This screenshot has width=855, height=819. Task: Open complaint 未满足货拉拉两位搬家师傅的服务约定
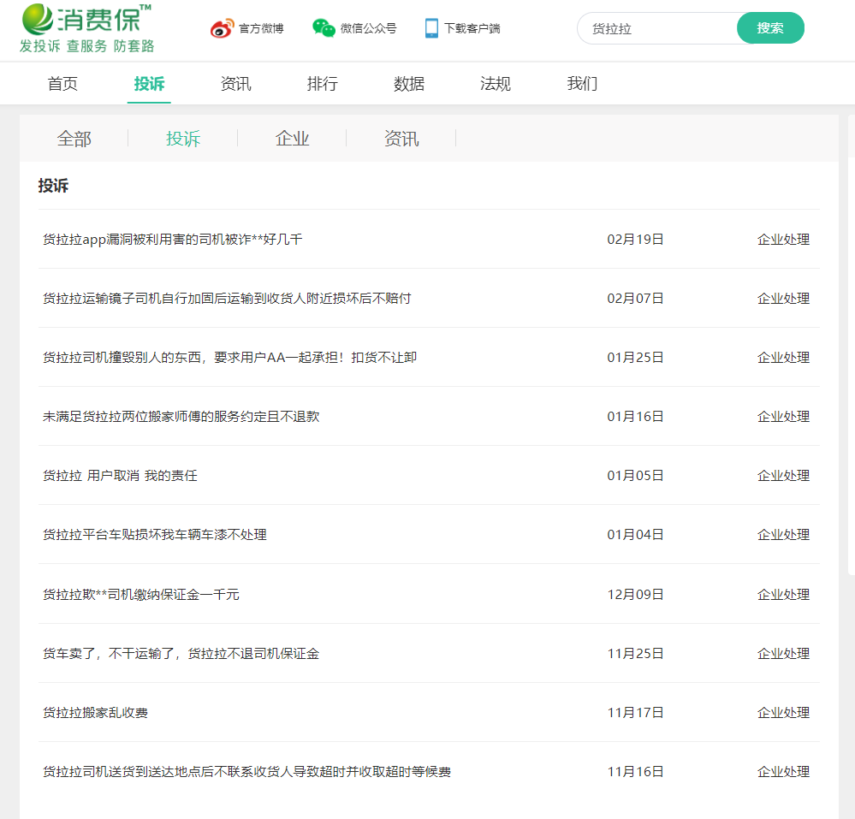pyautogui.click(x=181, y=417)
